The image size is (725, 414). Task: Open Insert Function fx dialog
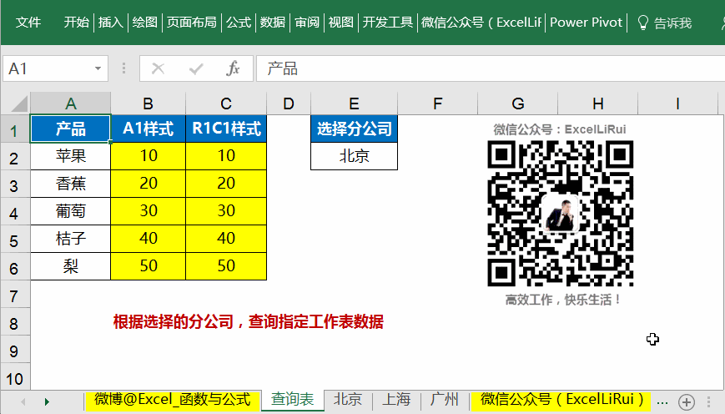point(233,69)
